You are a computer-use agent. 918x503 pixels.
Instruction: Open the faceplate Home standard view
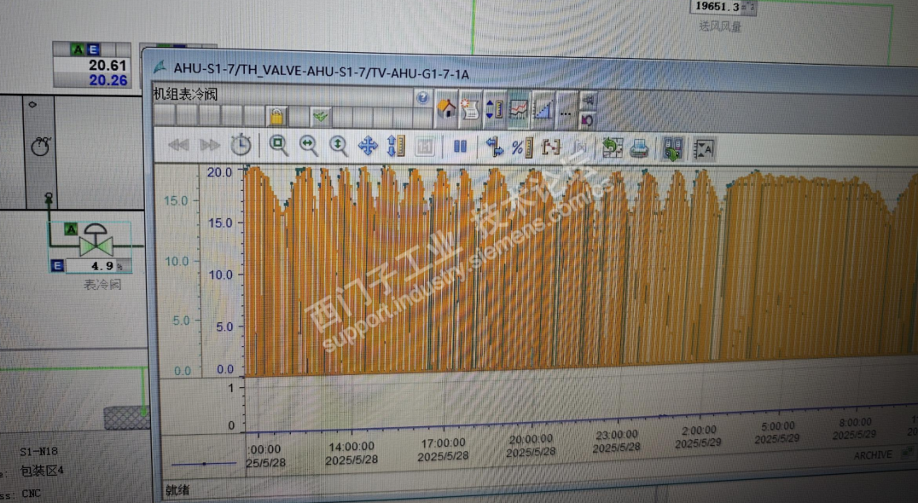point(447,109)
